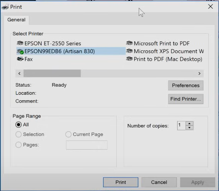
Task: Click the Find Printer... button
Action: [186, 99]
